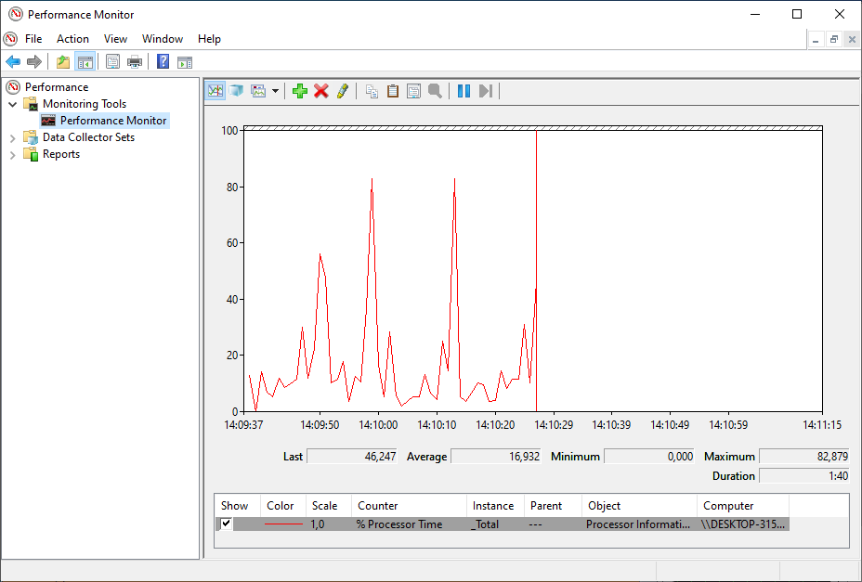The height and width of the screenshot is (582, 862).
Task: Delete the selected counter
Action: [x=322, y=90]
